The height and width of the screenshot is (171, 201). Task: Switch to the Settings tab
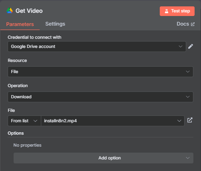point(55,24)
